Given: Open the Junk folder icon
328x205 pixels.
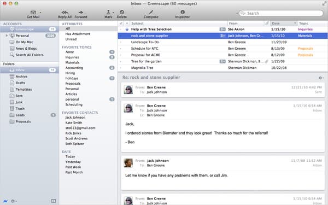Looking at the screenshot, I should [12, 102].
